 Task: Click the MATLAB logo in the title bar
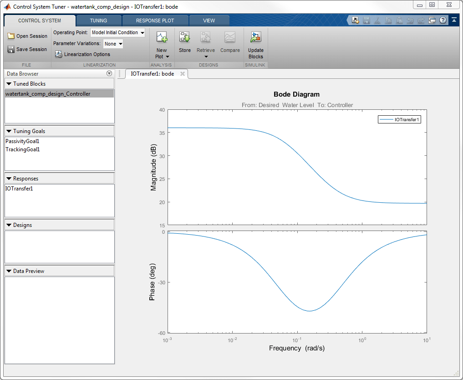8,6
